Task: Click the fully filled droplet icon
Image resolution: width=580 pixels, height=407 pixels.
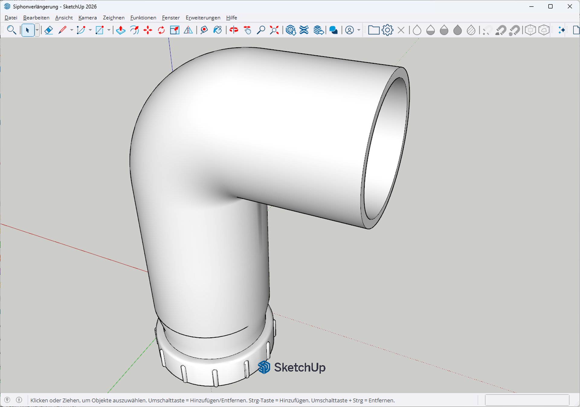Action: 458,30
